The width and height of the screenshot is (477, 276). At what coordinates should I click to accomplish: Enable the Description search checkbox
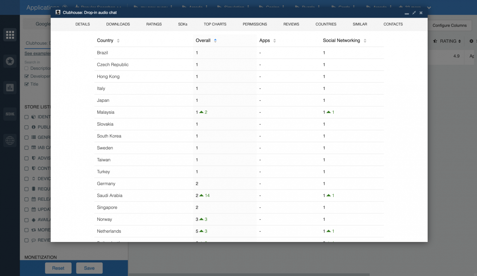(26, 68)
